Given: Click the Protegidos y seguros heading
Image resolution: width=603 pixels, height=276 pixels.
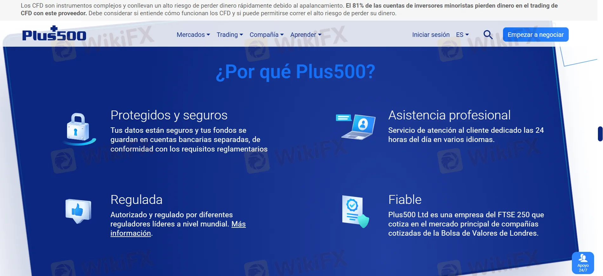Looking at the screenshot, I should pos(169,115).
